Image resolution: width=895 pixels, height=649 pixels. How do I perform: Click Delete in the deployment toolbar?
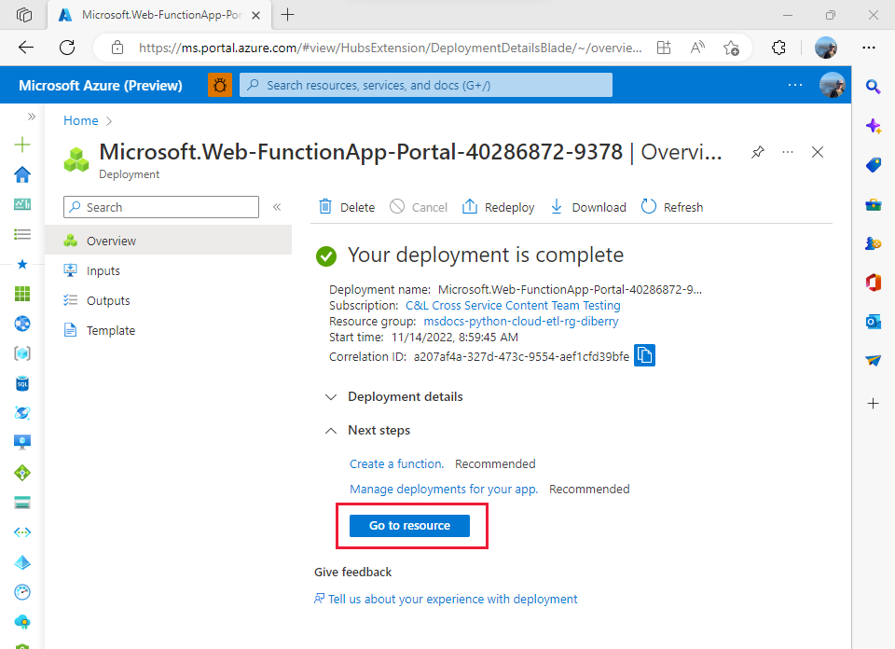[x=347, y=207]
